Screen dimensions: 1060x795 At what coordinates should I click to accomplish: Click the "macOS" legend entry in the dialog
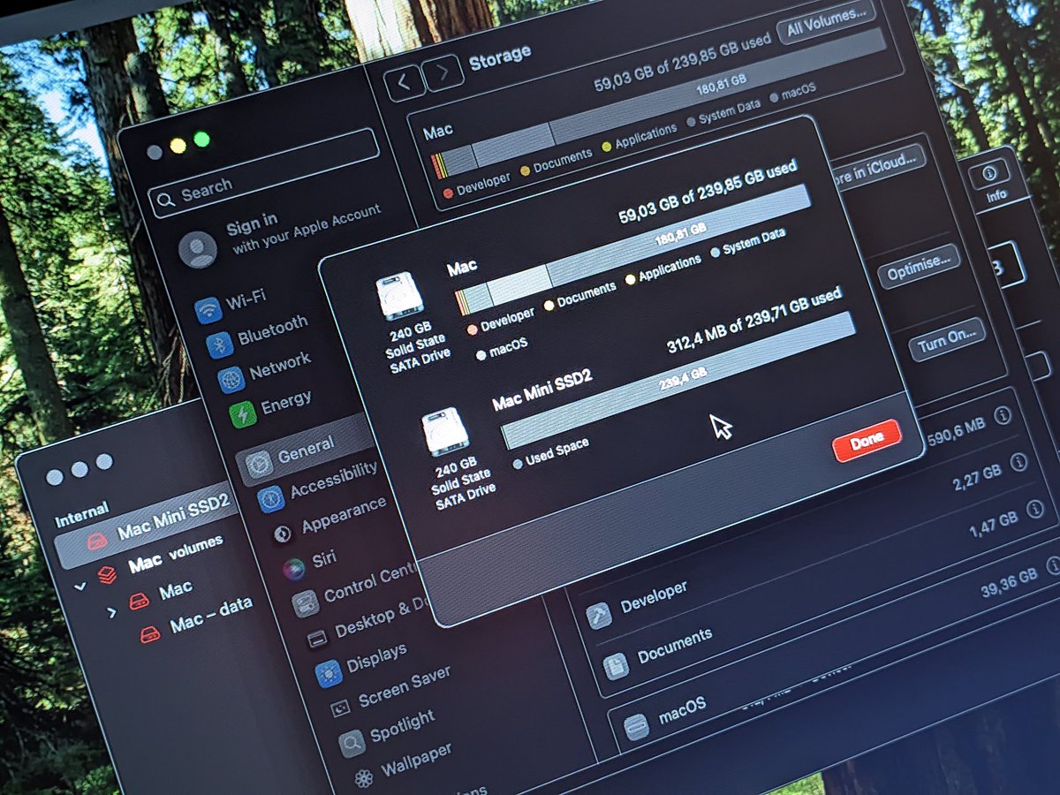coord(508,349)
